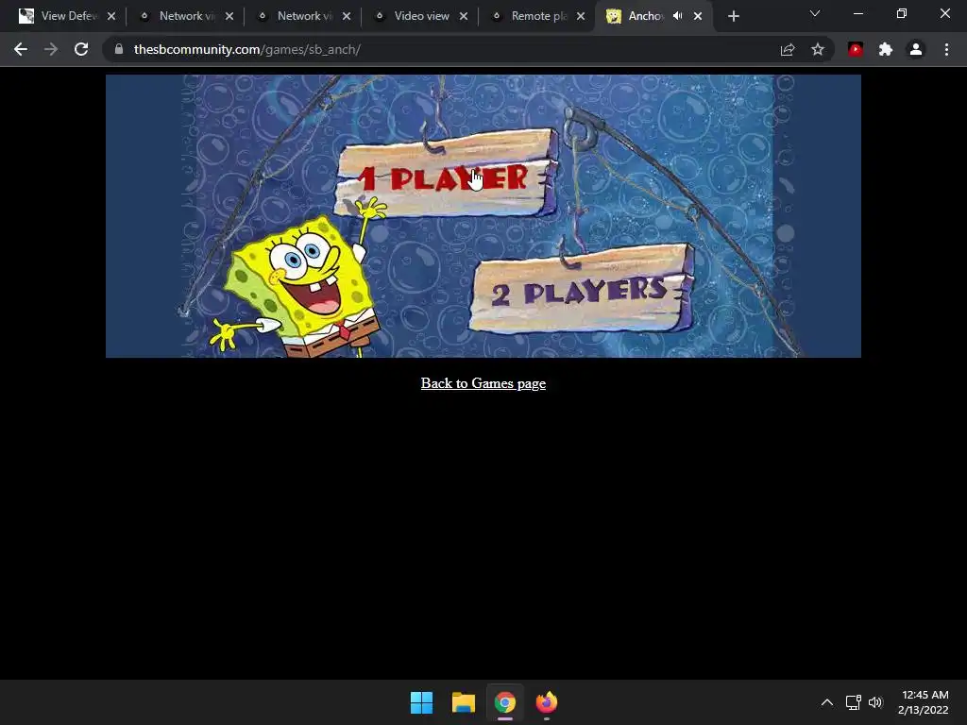Image resolution: width=967 pixels, height=725 pixels.
Task: Click the Chrome taskbar icon
Action: 505,702
